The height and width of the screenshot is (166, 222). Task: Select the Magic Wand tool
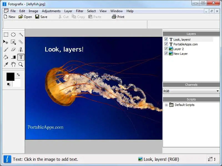21,35
